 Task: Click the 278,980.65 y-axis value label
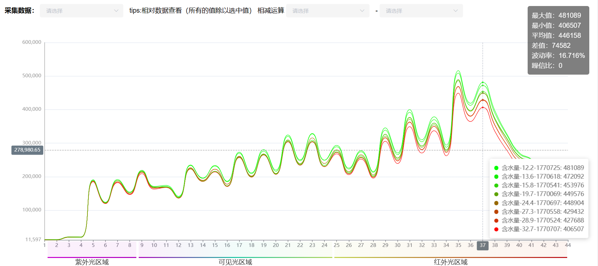[27, 150]
